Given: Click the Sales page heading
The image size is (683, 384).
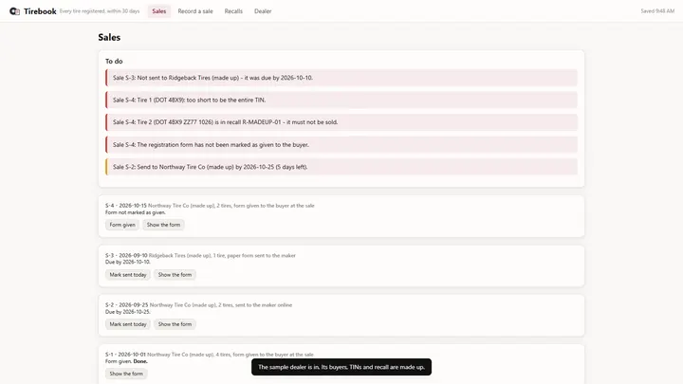Looking at the screenshot, I should [109, 37].
